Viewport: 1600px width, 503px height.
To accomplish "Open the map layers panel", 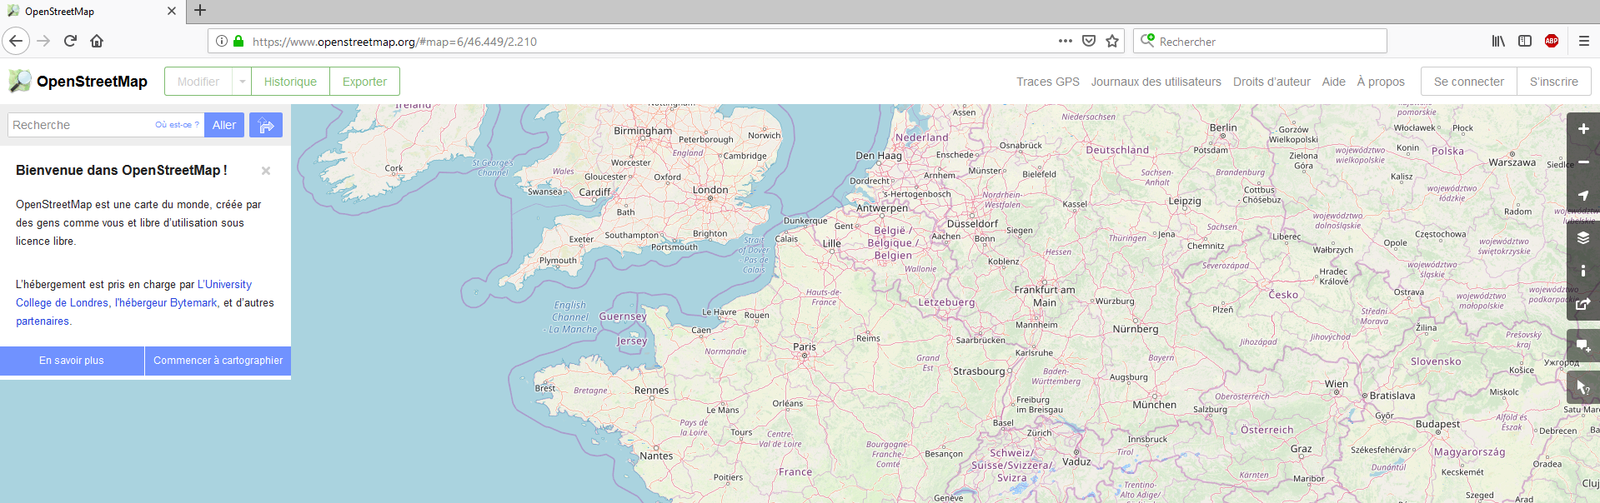I will 1582,238.
